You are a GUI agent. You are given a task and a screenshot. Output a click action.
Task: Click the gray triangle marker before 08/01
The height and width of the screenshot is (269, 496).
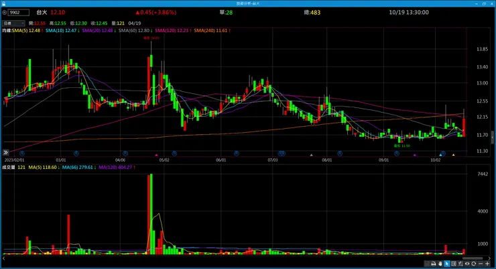tap(311, 155)
